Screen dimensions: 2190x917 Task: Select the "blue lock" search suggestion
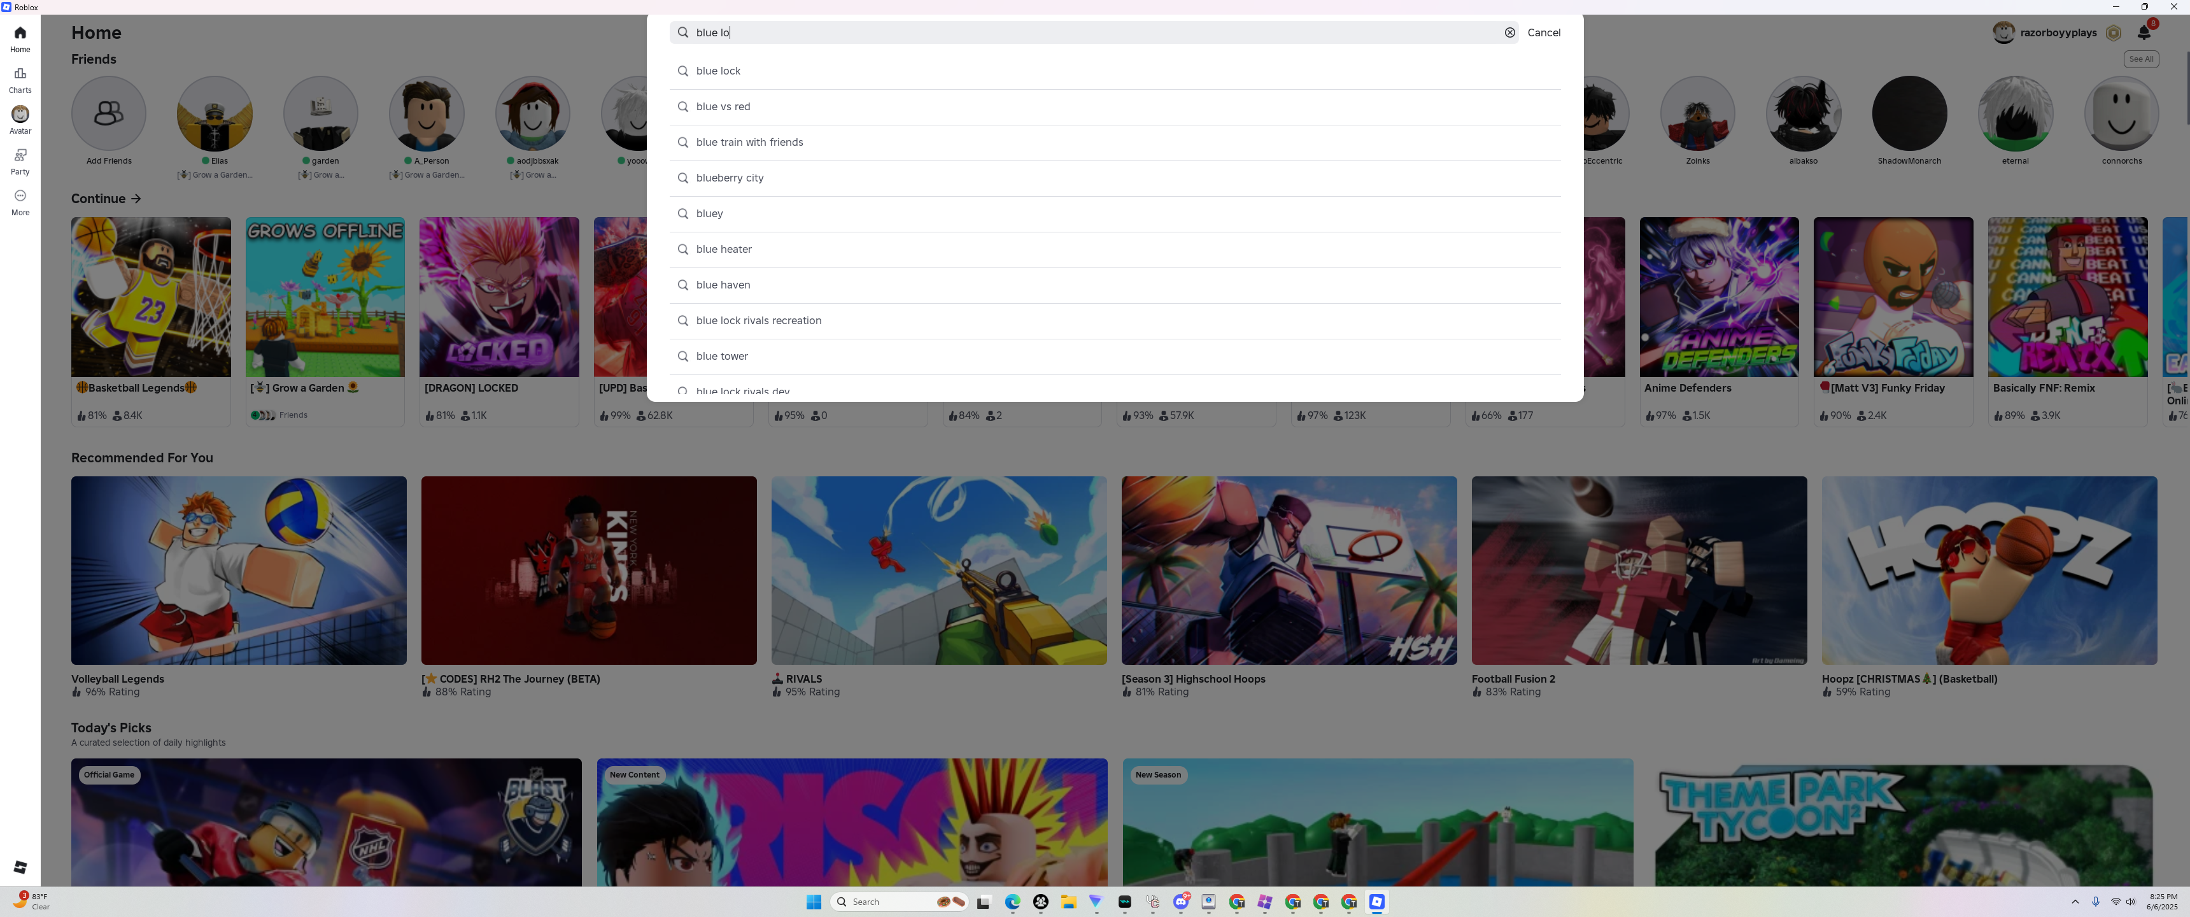pos(1115,71)
